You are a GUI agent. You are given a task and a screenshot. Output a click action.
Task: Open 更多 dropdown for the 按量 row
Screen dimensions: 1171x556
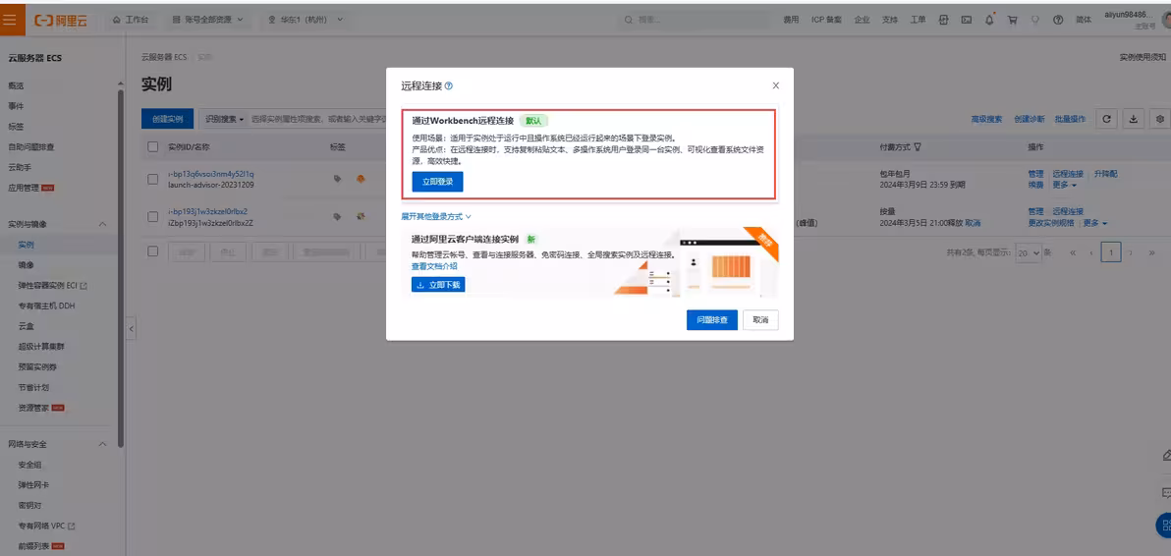click(1095, 222)
